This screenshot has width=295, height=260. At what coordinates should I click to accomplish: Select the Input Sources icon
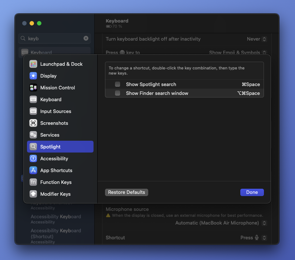(x=33, y=111)
